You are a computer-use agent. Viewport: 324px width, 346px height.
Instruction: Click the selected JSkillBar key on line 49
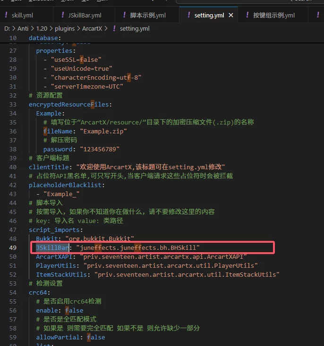pyautogui.click(x=52, y=248)
